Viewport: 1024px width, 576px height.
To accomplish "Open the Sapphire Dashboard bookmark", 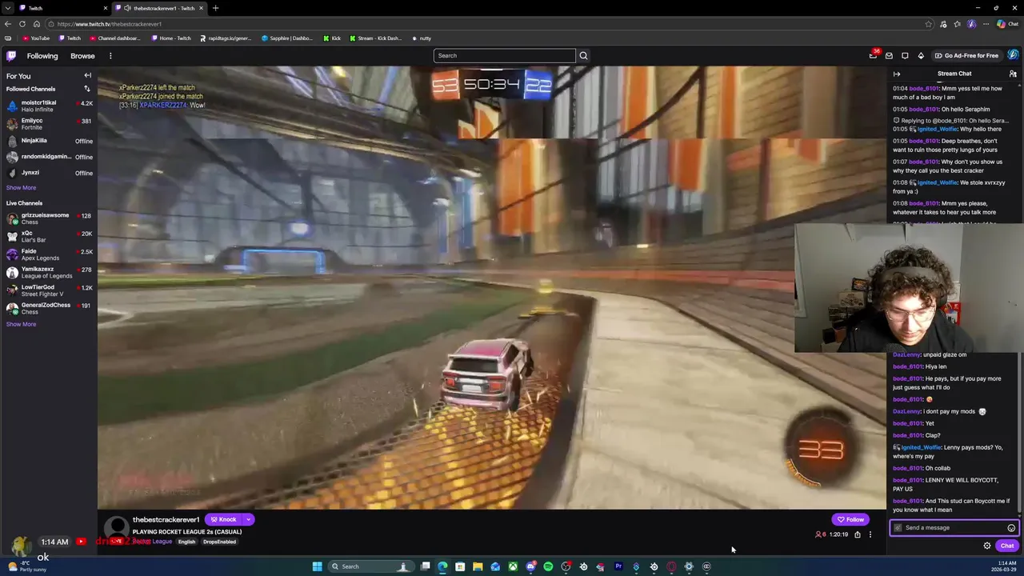I will (287, 38).
